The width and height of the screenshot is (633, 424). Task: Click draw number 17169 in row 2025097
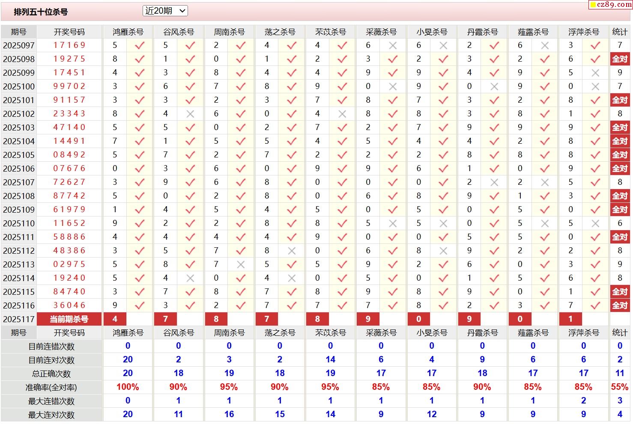tap(69, 45)
